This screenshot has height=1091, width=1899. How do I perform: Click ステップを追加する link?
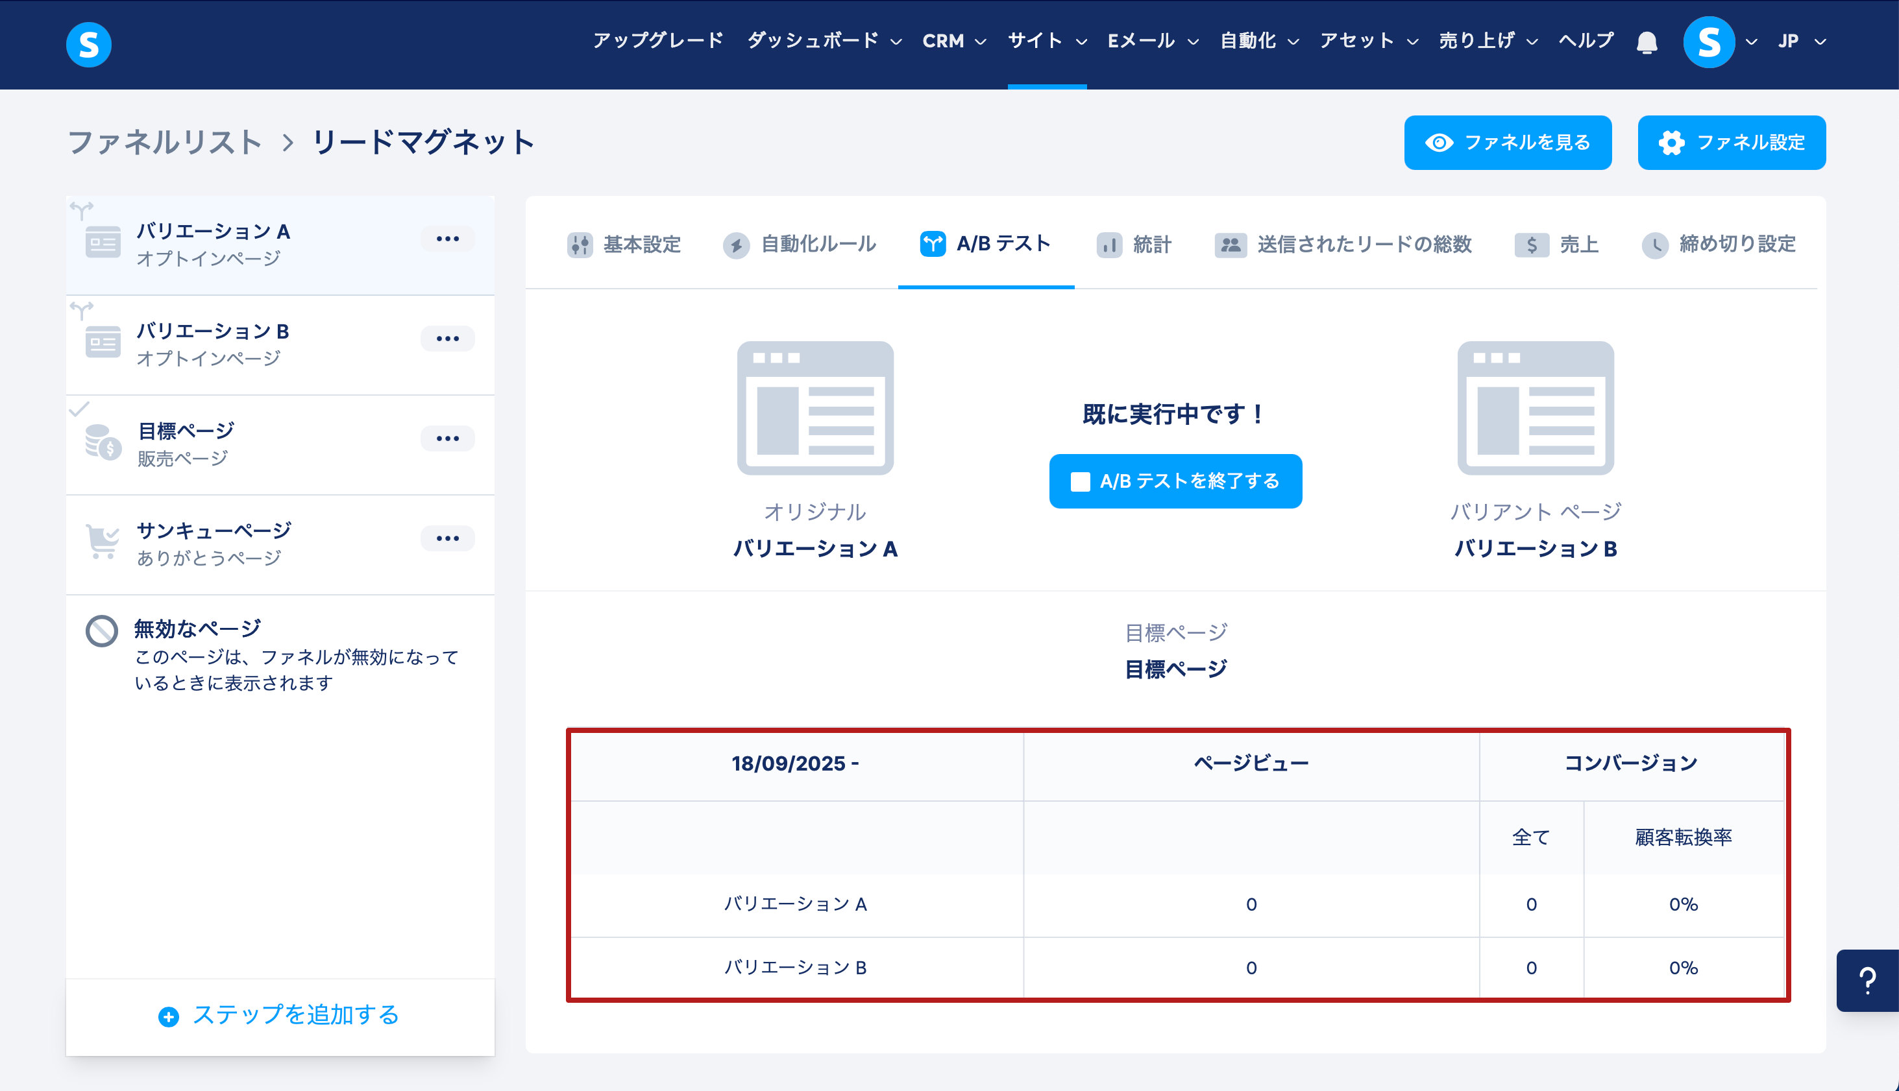[280, 1015]
